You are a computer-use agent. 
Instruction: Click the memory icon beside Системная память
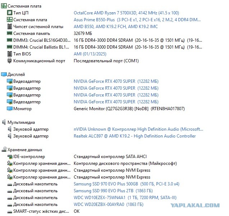[9, 33]
